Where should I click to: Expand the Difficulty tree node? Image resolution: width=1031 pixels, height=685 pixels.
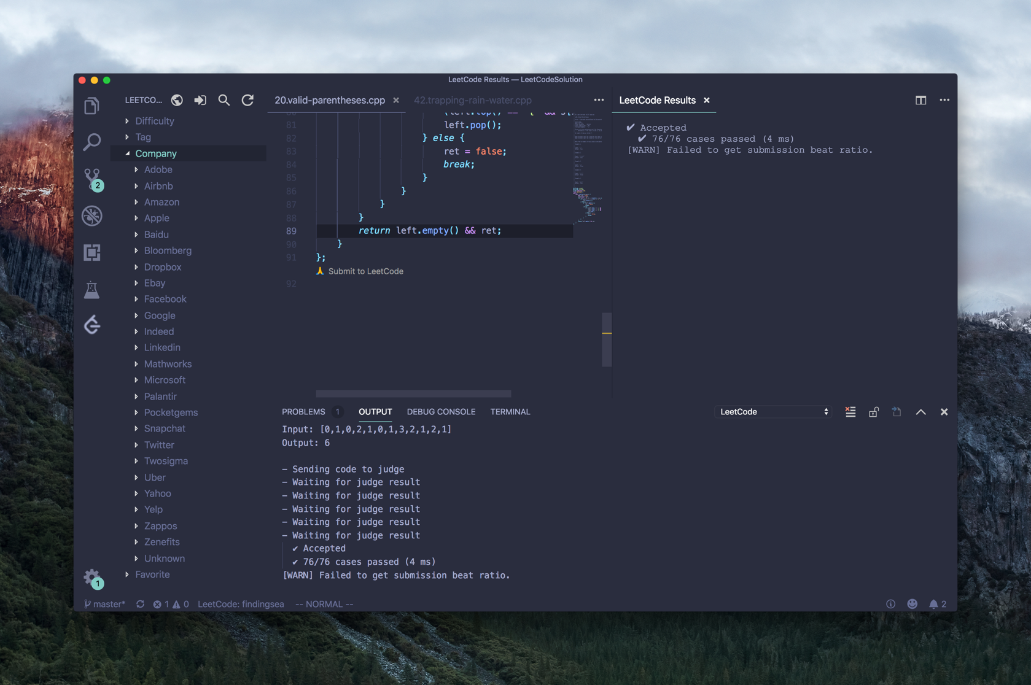pos(127,121)
